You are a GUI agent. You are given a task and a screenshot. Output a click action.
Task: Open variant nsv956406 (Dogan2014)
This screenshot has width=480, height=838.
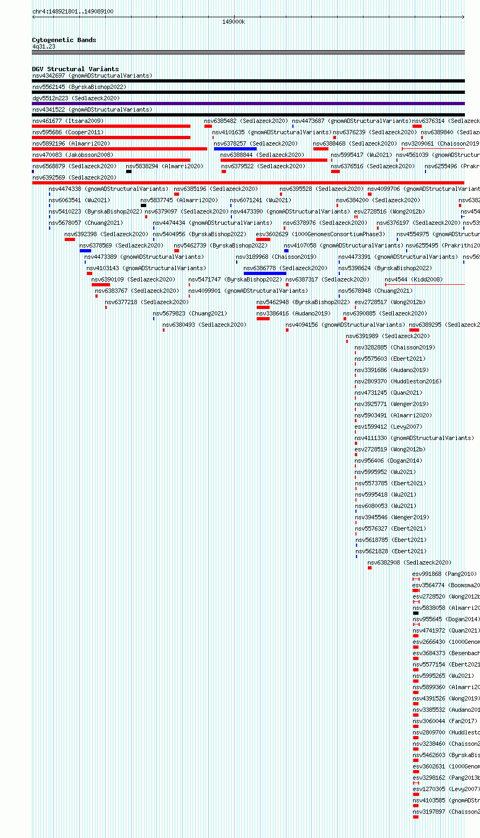pyautogui.click(x=388, y=461)
